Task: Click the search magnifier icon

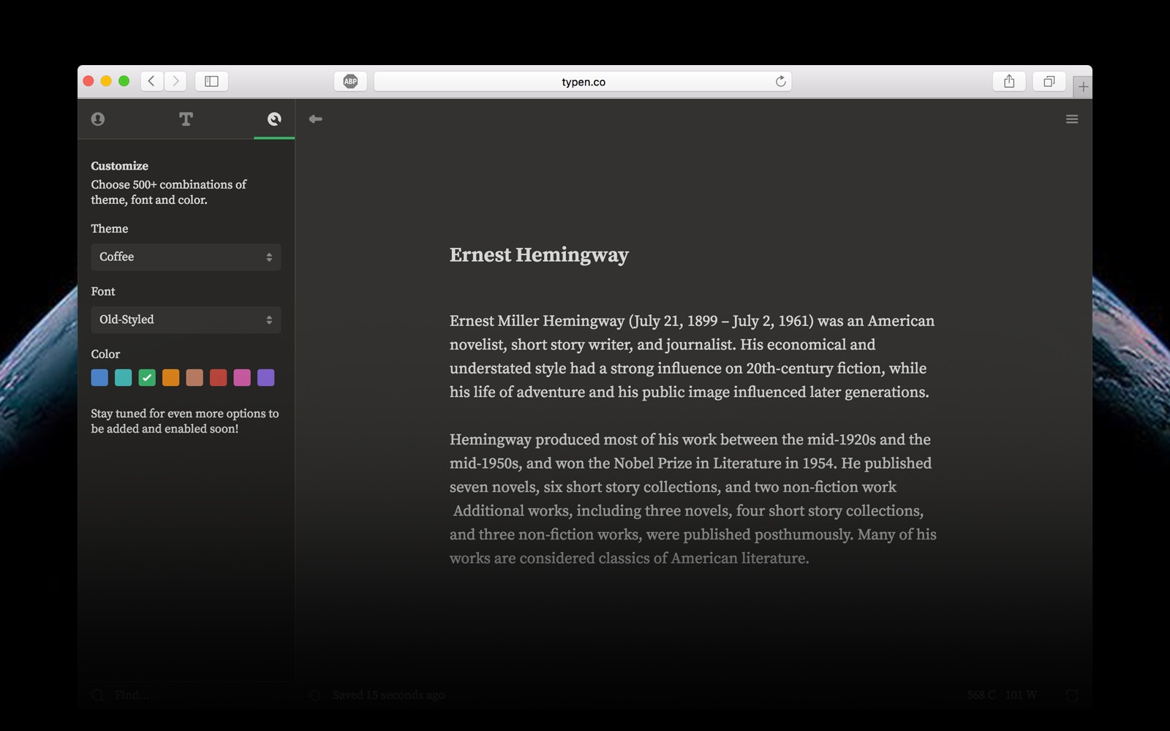Action: click(x=97, y=695)
